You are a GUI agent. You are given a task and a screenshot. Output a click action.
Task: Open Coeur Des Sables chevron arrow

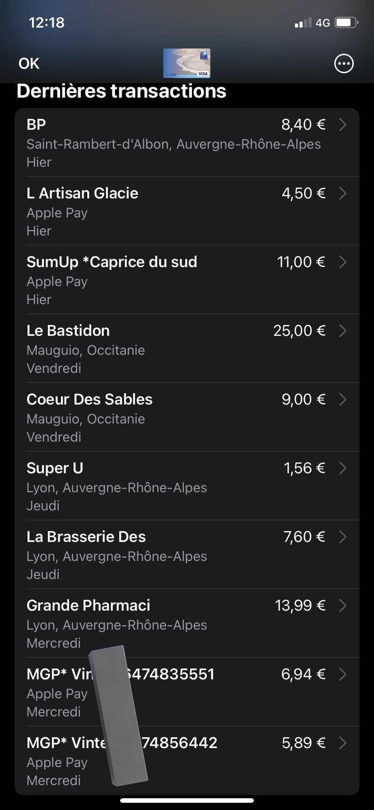(343, 400)
